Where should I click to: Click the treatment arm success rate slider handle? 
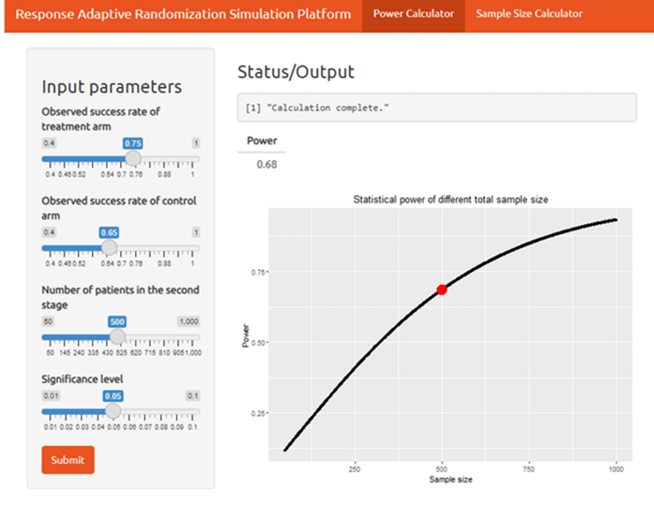pyautogui.click(x=133, y=159)
